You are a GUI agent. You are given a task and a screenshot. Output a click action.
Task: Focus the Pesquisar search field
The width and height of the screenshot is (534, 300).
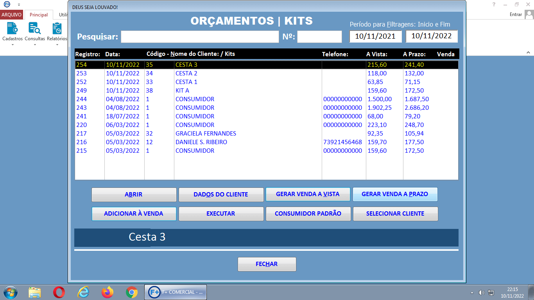(200, 37)
